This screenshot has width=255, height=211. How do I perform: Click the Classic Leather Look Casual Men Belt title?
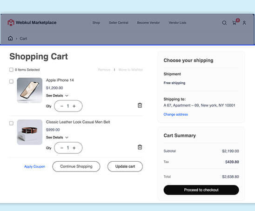click(78, 122)
